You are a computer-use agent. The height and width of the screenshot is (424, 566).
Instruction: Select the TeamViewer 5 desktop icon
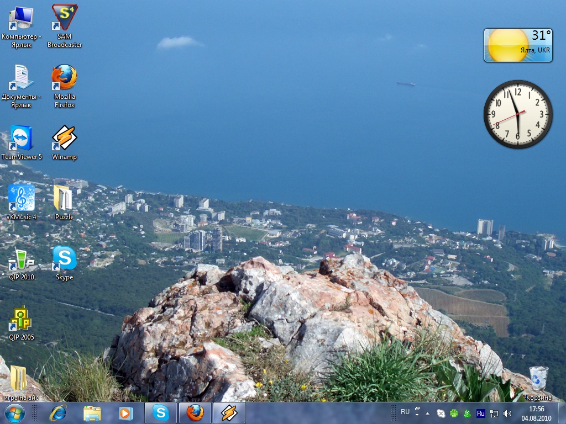[x=22, y=138]
